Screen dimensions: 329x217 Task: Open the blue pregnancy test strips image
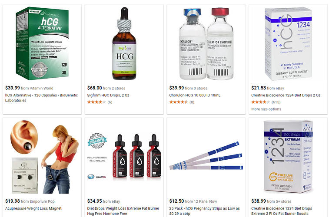pyautogui.click(x=206, y=156)
